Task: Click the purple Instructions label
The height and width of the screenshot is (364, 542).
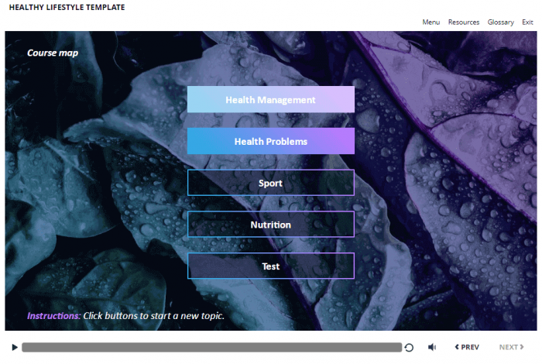Action: [53, 316]
